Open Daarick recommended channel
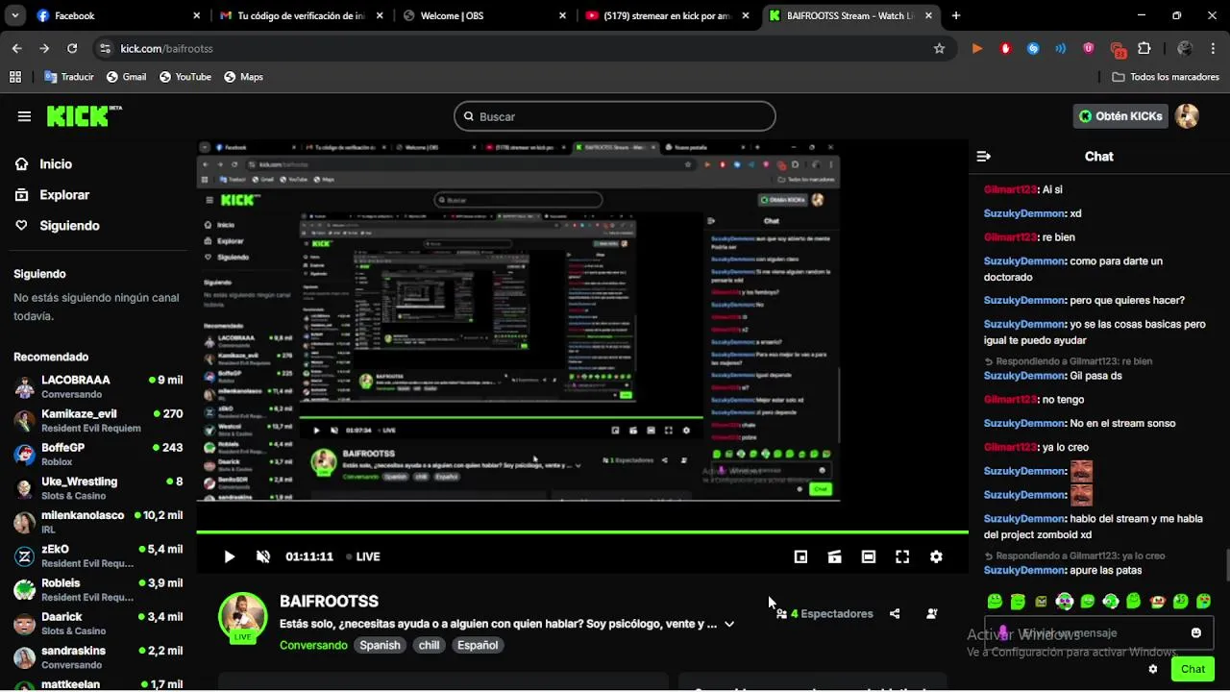This screenshot has width=1230, height=692. point(98,624)
